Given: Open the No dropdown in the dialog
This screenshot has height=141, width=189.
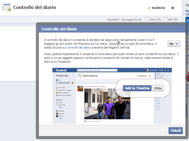Looking at the screenshot, I should click(174, 44).
